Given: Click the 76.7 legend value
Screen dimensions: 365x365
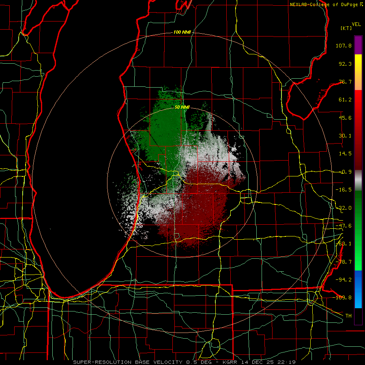Looking at the screenshot, I should point(345,82).
